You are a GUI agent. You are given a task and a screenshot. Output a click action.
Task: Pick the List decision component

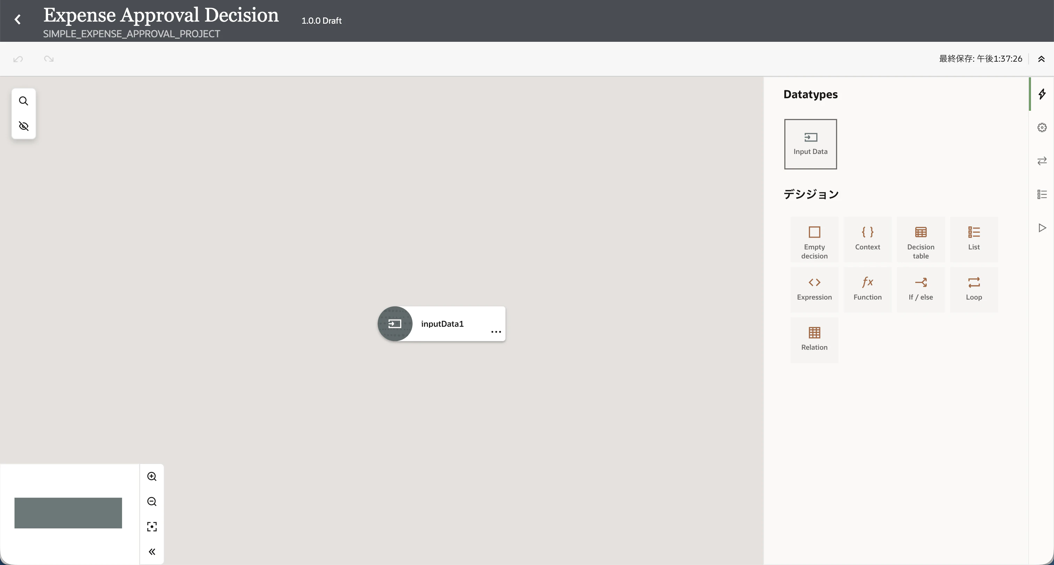(974, 240)
